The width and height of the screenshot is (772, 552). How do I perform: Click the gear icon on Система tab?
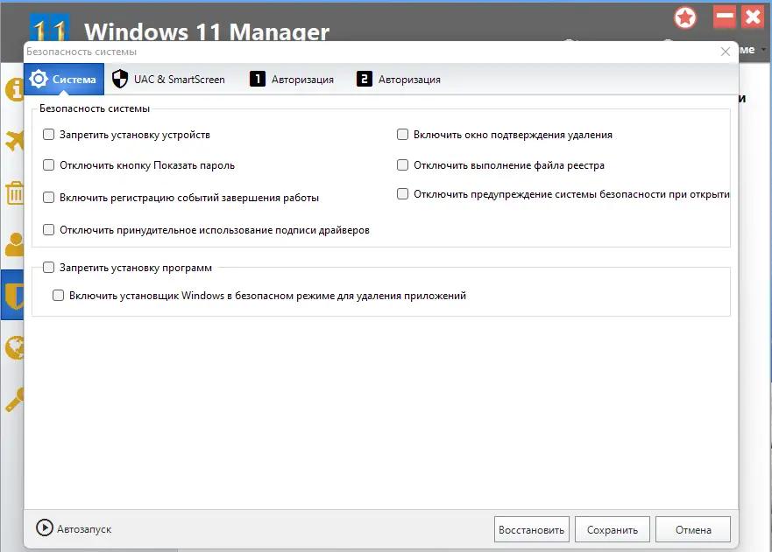38,79
